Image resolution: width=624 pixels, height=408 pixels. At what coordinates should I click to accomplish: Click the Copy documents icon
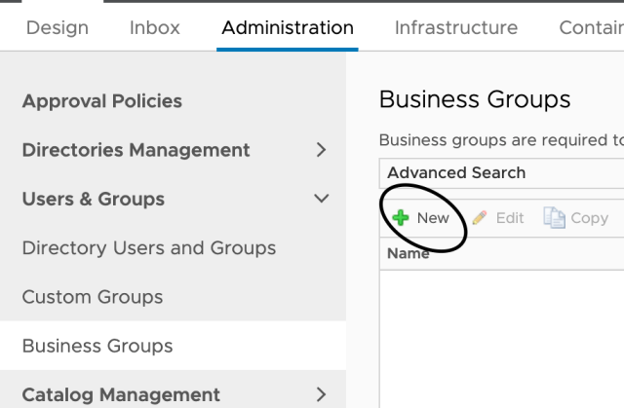point(555,218)
